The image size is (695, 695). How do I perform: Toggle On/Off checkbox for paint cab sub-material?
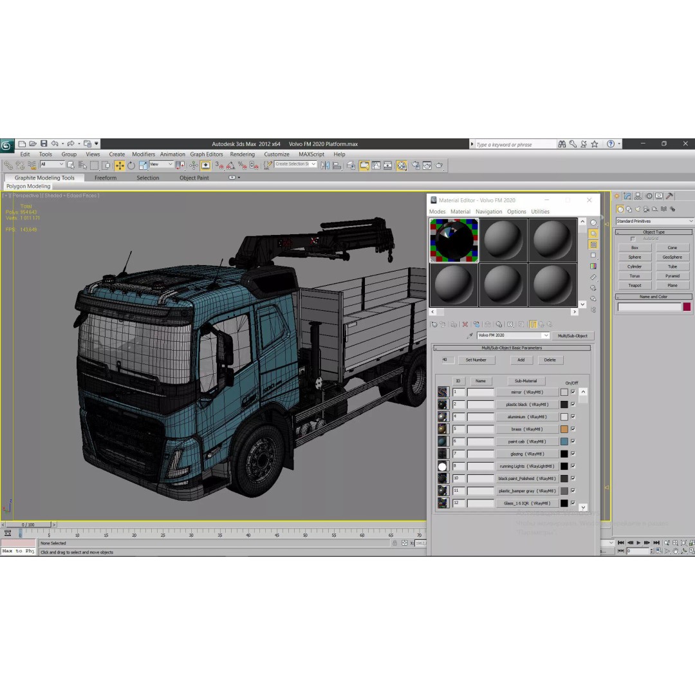tap(573, 441)
